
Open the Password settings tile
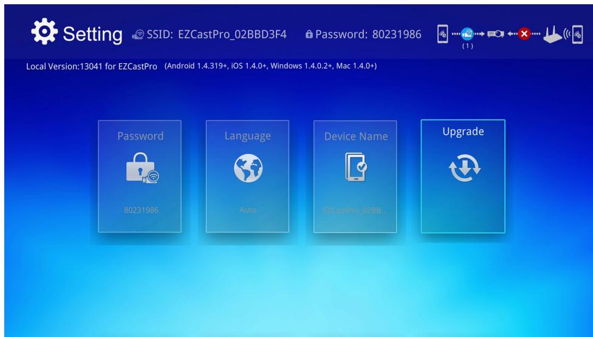pos(140,176)
